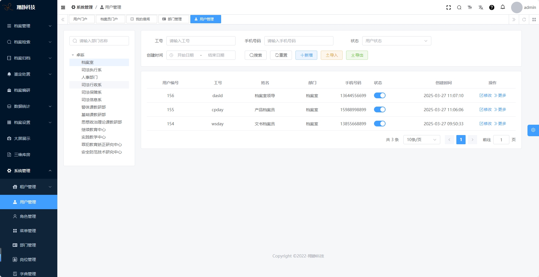Open the language translation icon
The image size is (539, 277).
tap(481, 7)
